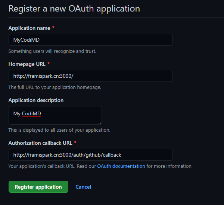This screenshot has width=224, height=205.
Task: Click the asterisk next to Authorization callback URL
Action: [x=75, y=143]
